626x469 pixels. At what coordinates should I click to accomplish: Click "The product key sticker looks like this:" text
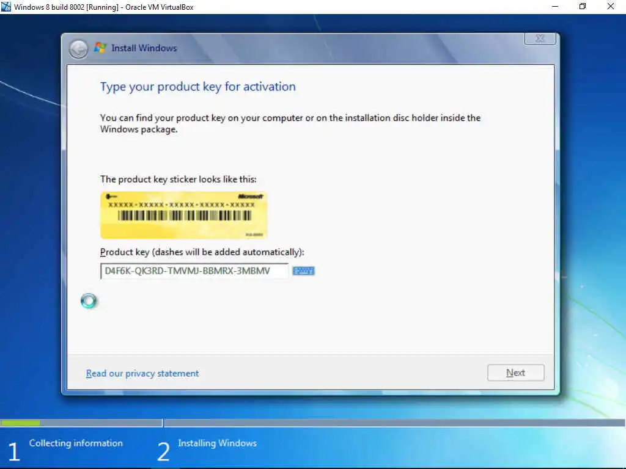178,180
